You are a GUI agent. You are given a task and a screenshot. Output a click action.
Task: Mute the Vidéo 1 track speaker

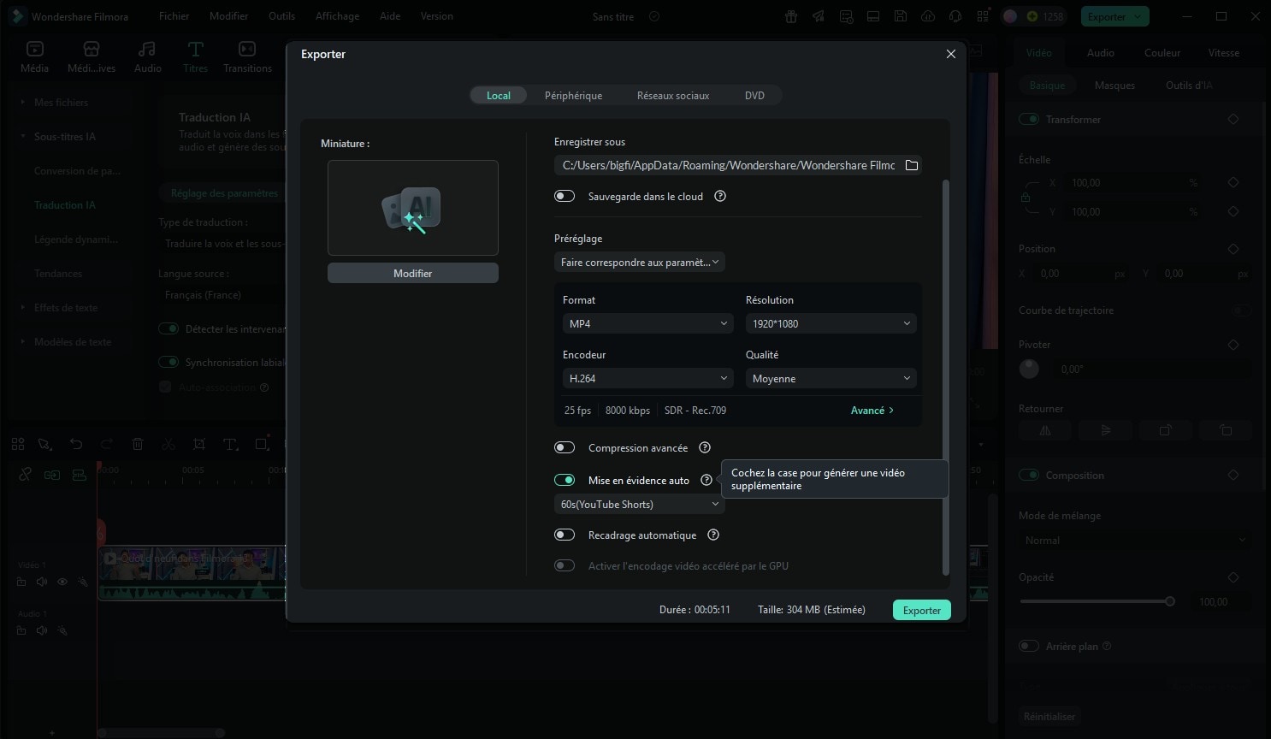(x=42, y=582)
